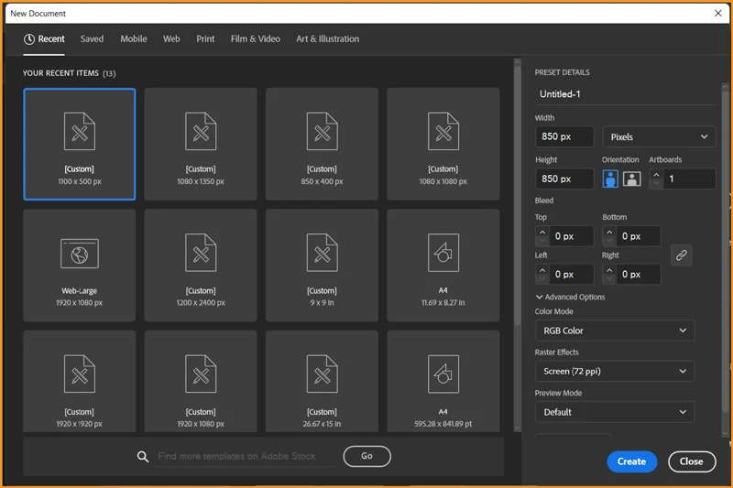The height and width of the screenshot is (488, 733).
Task: Switch to the Mobile tab
Action: 134,39
